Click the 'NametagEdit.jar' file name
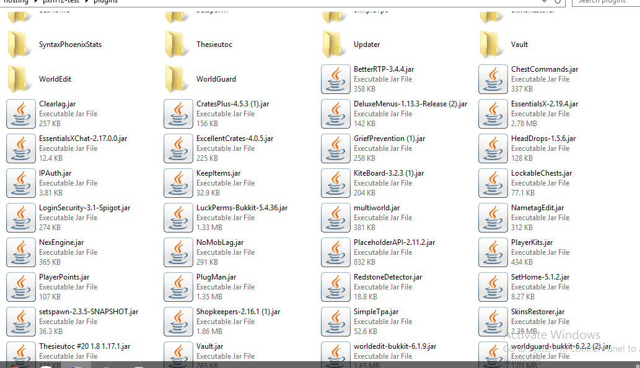 click(x=538, y=208)
